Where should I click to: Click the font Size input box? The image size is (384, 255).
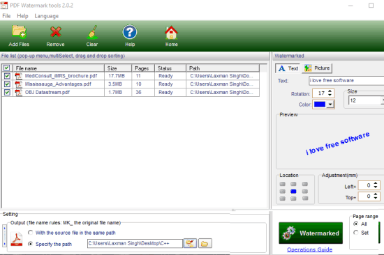pyautogui.click(x=364, y=100)
